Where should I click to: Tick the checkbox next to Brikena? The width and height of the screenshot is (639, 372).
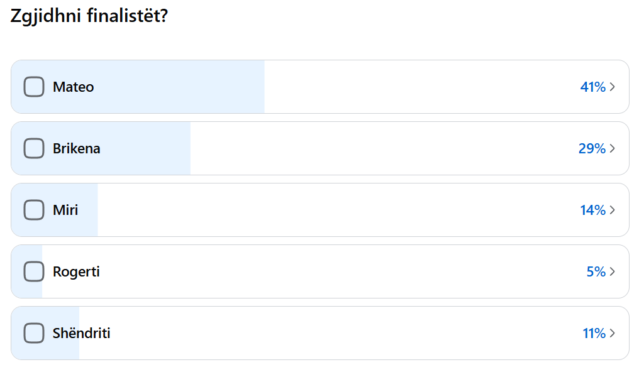pyautogui.click(x=34, y=148)
